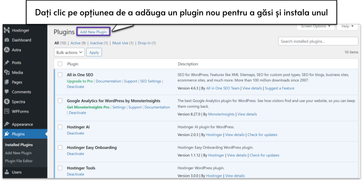
Task: Expand the Help dropdown tab
Action: [x=347, y=26]
